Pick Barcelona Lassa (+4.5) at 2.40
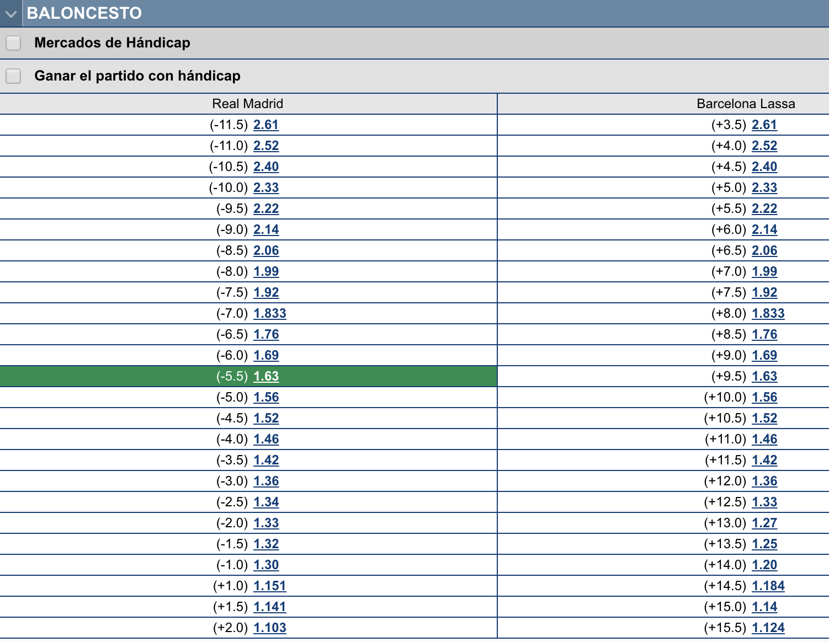This screenshot has width=829, height=642. tap(764, 167)
